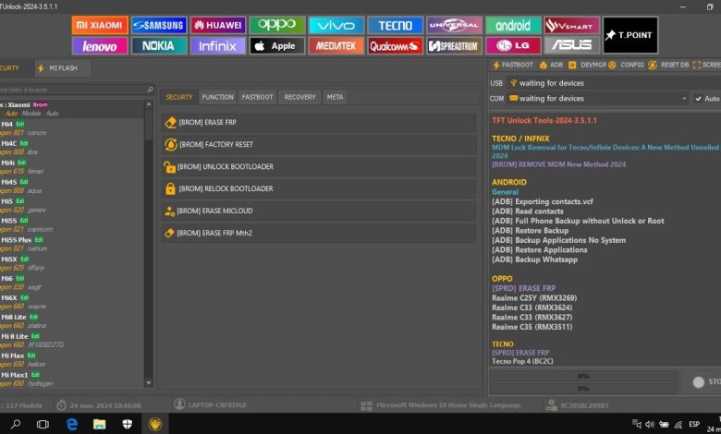The width and height of the screenshot is (721, 434).
Task: Select the Apple brand button
Action: (x=276, y=46)
